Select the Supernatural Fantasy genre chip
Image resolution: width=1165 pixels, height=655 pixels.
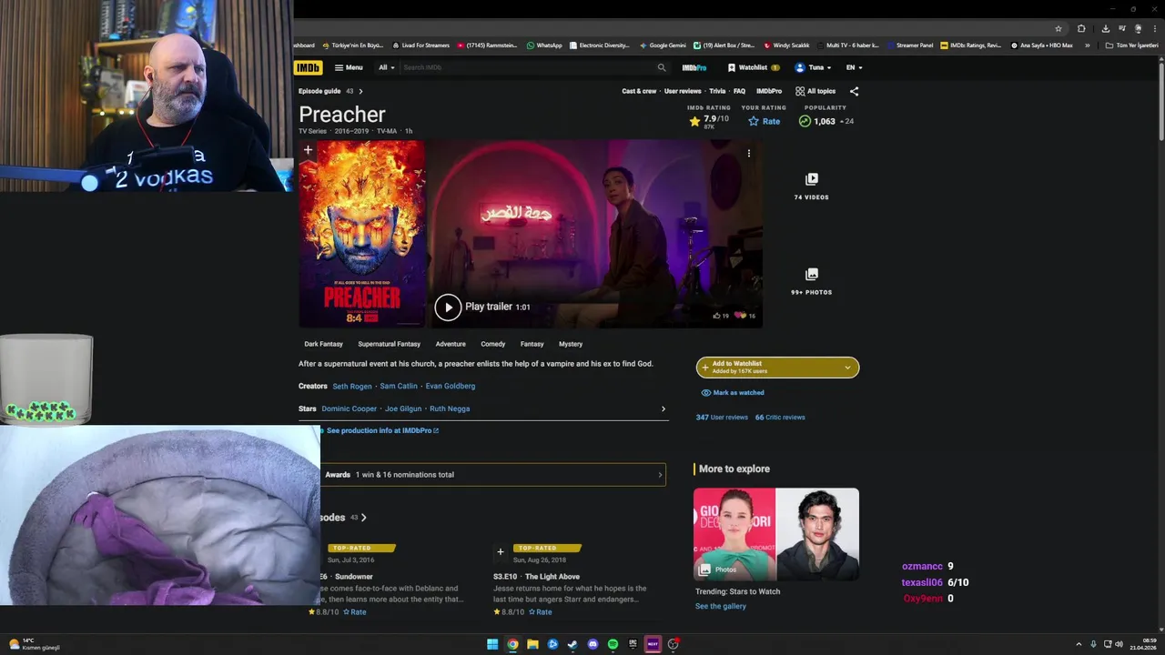390,344
